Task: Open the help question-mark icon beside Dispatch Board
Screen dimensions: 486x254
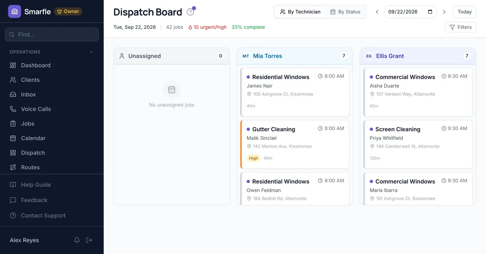Action: point(190,12)
